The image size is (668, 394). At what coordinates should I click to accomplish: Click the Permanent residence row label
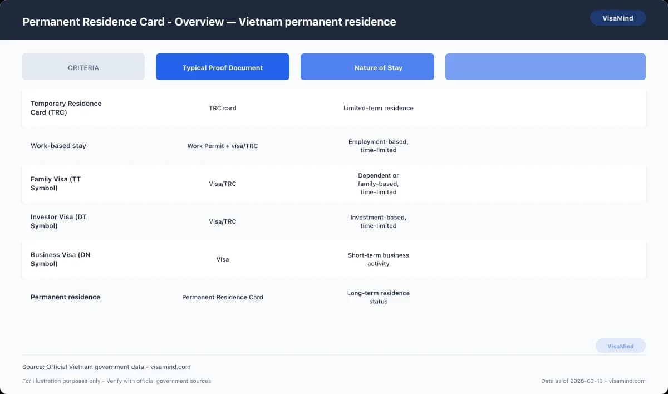(x=65, y=297)
